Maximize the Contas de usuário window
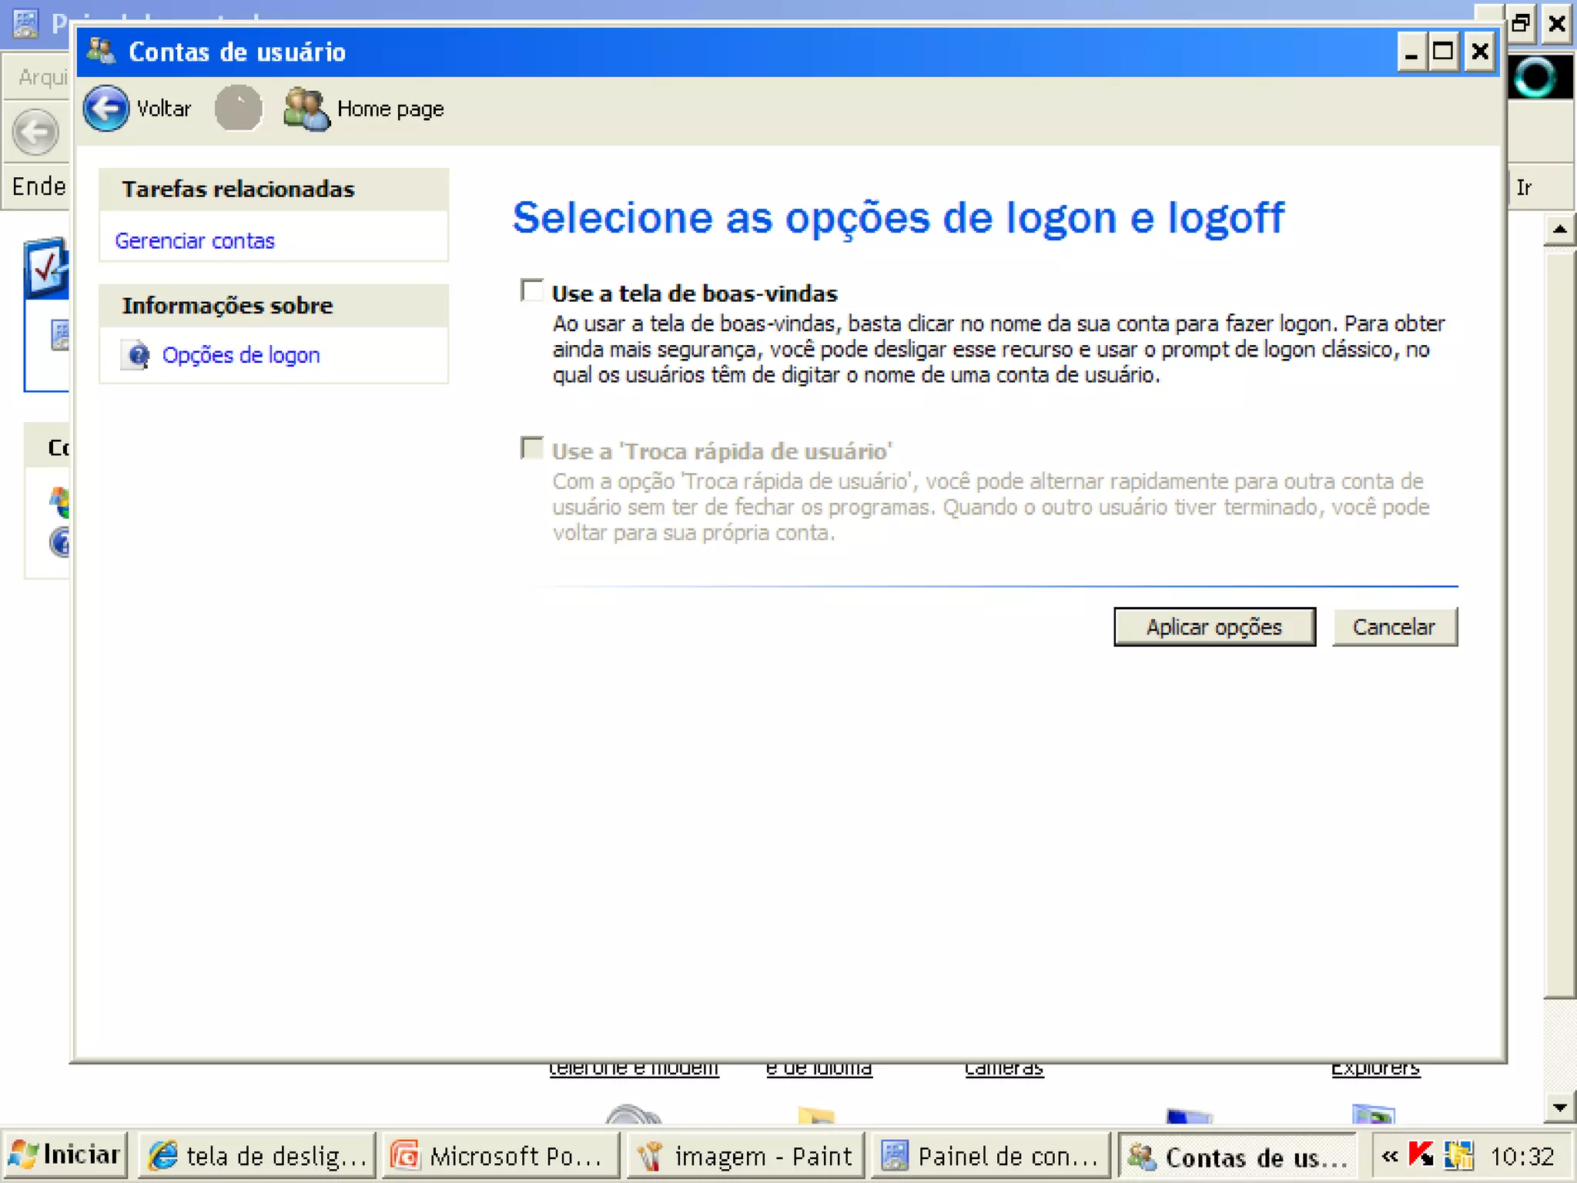1577x1183 pixels. click(1443, 52)
